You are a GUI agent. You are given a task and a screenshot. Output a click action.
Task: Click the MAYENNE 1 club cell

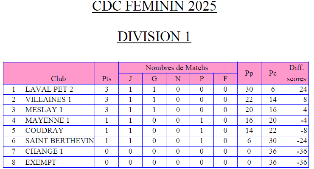[59, 120]
